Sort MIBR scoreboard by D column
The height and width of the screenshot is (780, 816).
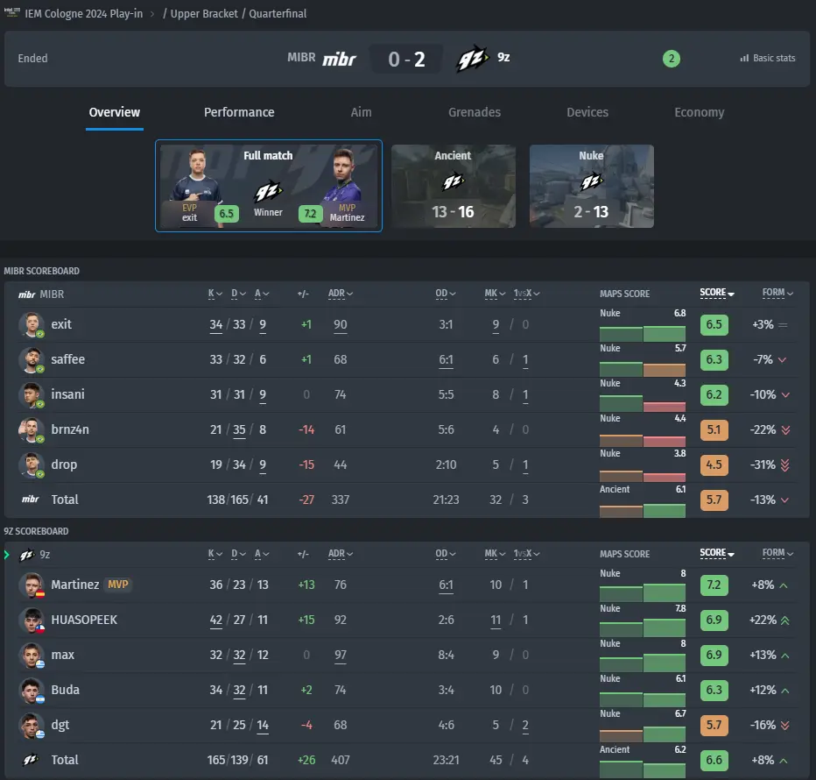tap(238, 294)
